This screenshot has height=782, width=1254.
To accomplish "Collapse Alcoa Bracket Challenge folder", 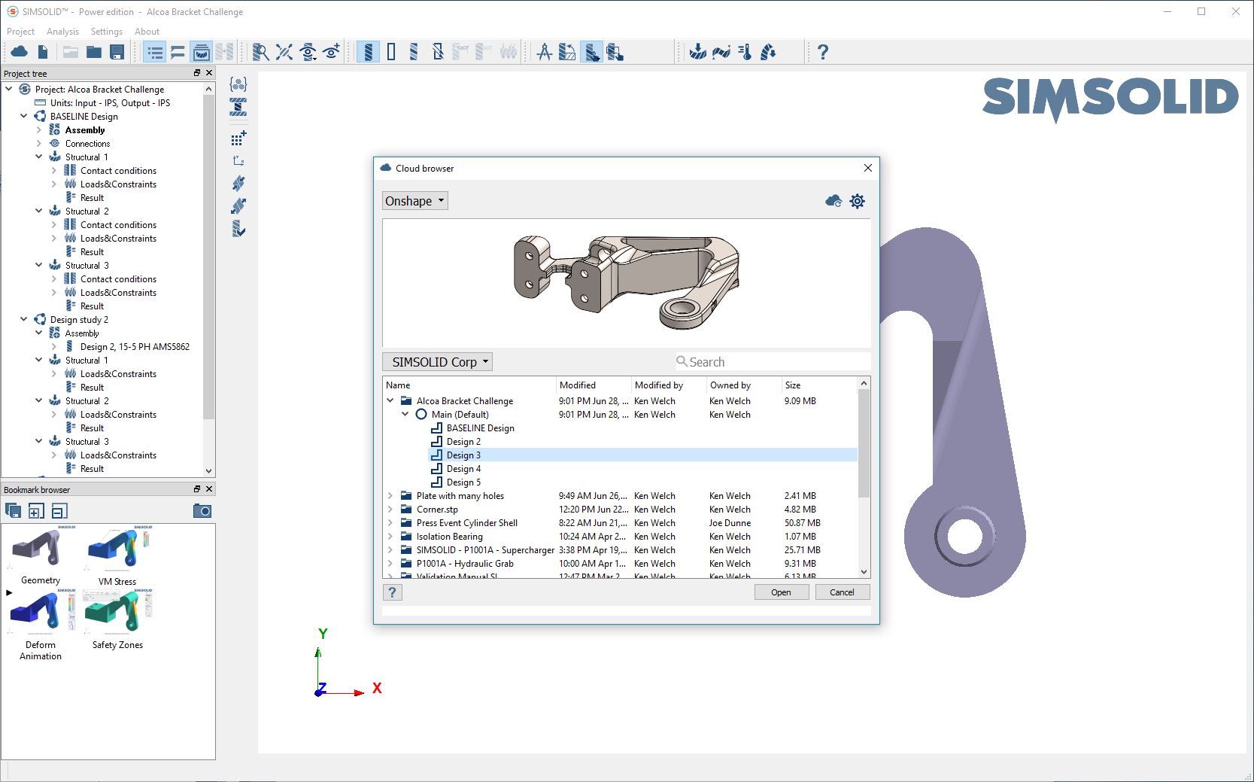I will 390,401.
